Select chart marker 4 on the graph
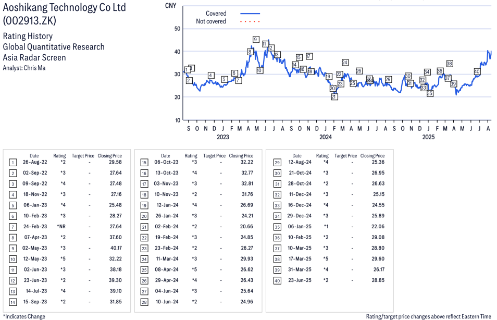497x320 pixels. click(211, 76)
